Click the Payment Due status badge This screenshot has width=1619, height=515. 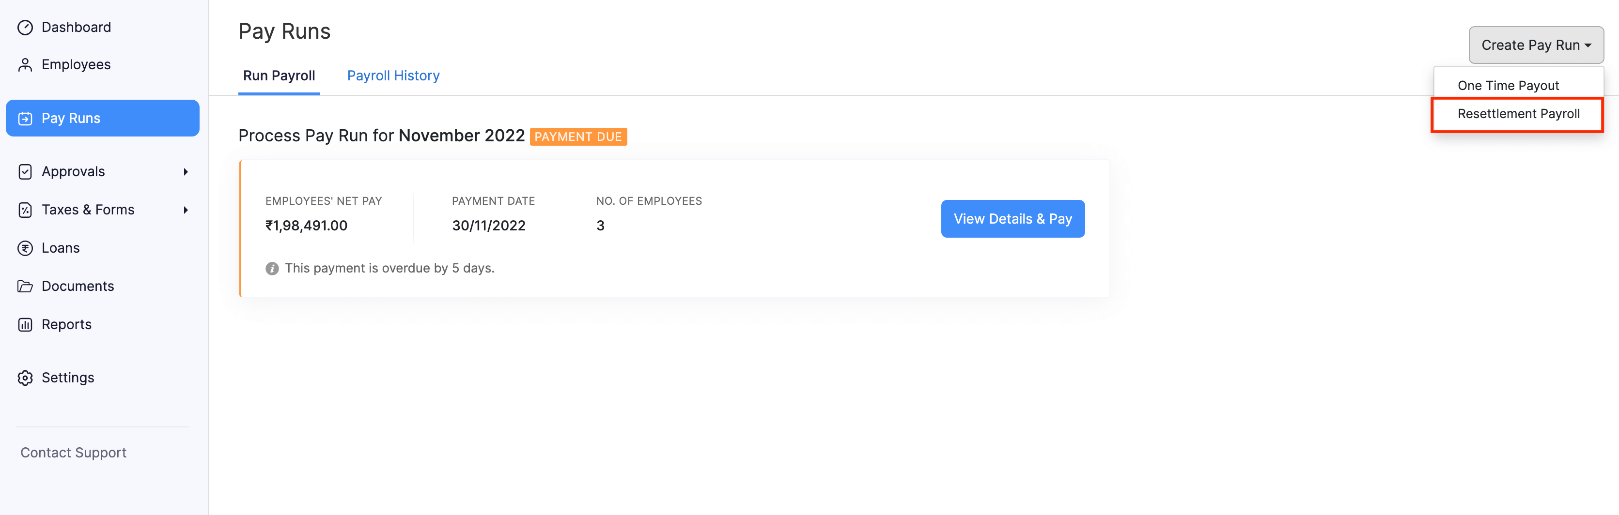point(577,137)
